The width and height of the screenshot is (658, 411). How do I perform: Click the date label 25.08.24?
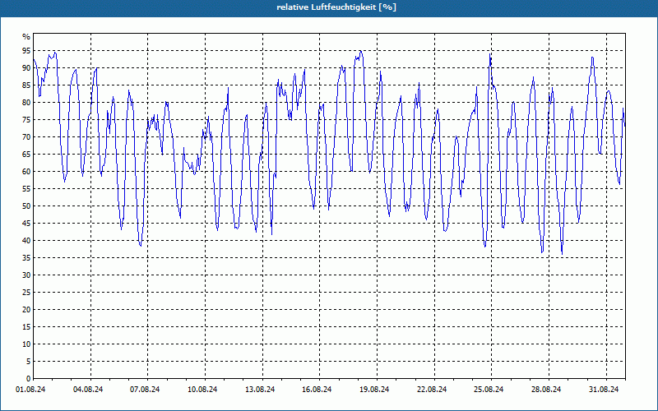(x=489, y=390)
